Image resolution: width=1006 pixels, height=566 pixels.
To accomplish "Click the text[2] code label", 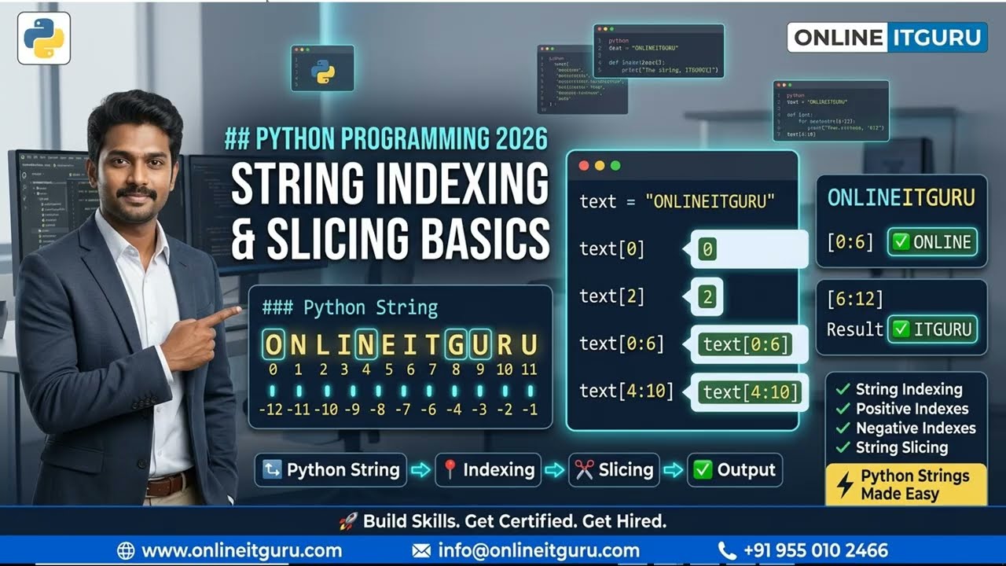I will 611,296.
